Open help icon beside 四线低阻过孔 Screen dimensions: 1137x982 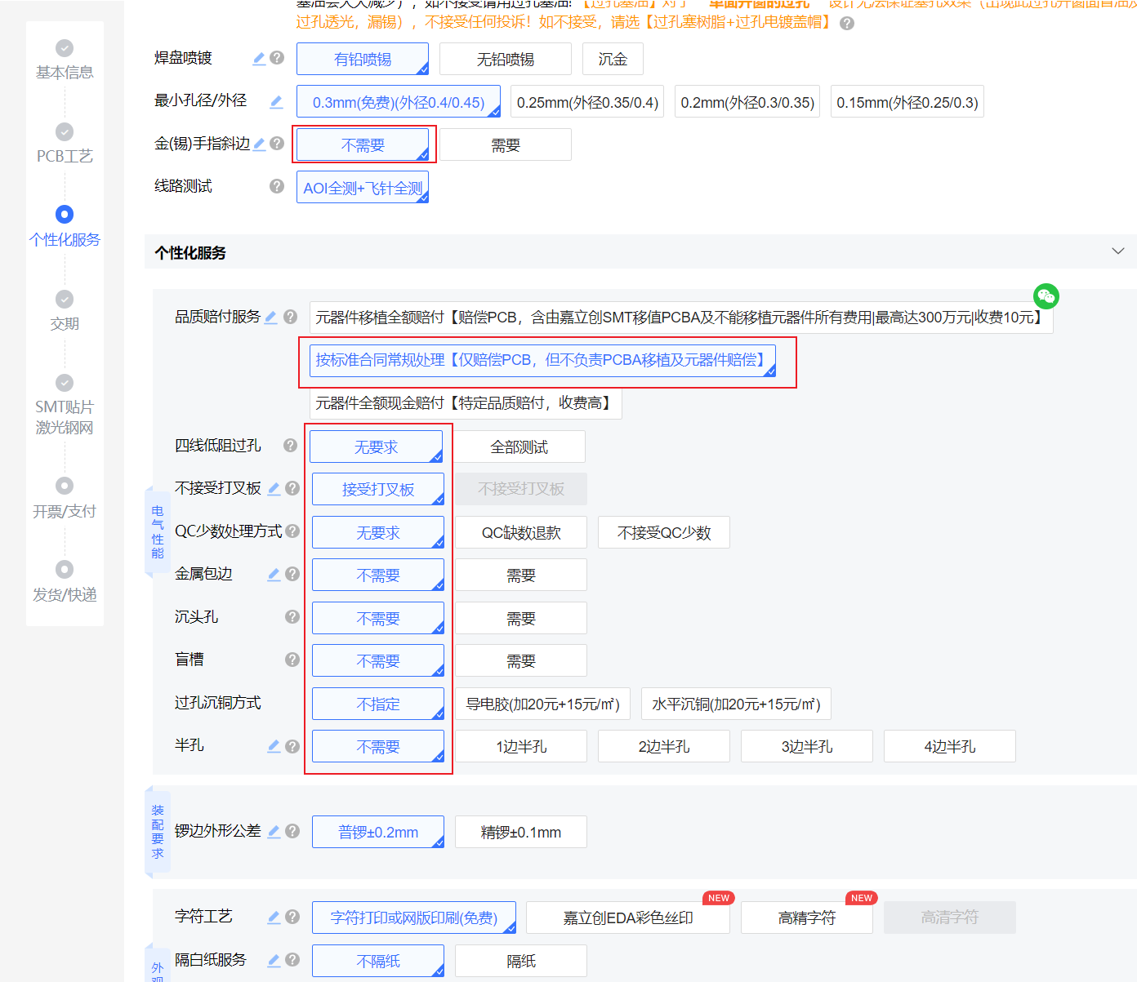click(290, 446)
